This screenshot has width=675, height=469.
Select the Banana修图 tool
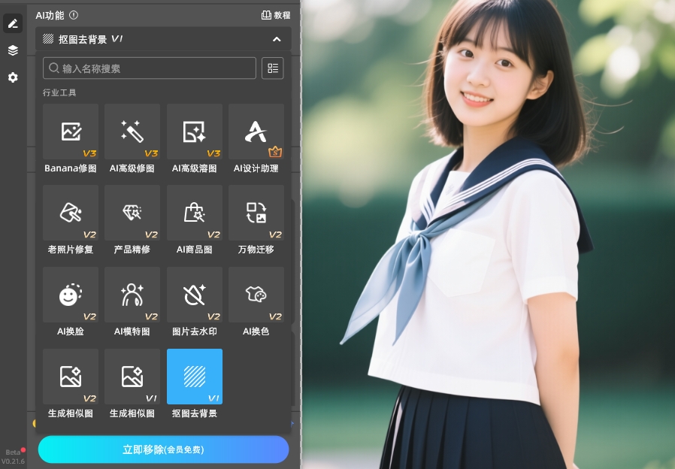click(x=70, y=132)
